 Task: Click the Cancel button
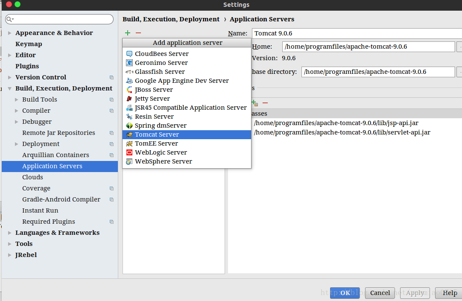(x=380, y=293)
